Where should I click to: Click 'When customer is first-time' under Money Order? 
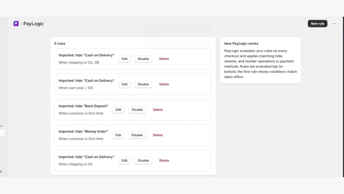click(81, 139)
